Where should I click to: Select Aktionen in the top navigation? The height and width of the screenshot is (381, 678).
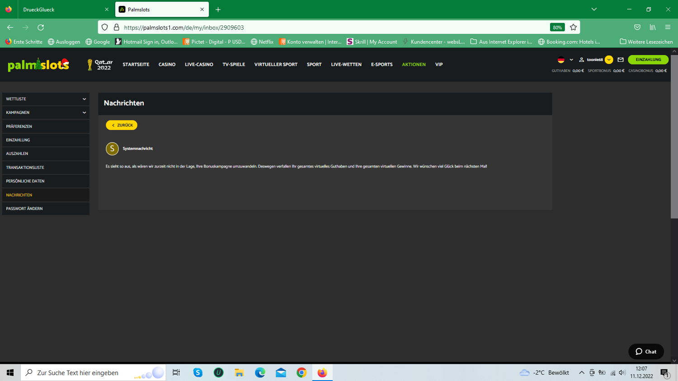pyautogui.click(x=414, y=65)
